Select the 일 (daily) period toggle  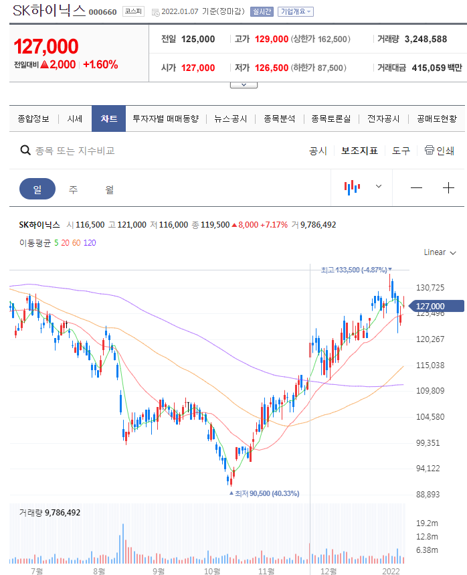(37, 189)
